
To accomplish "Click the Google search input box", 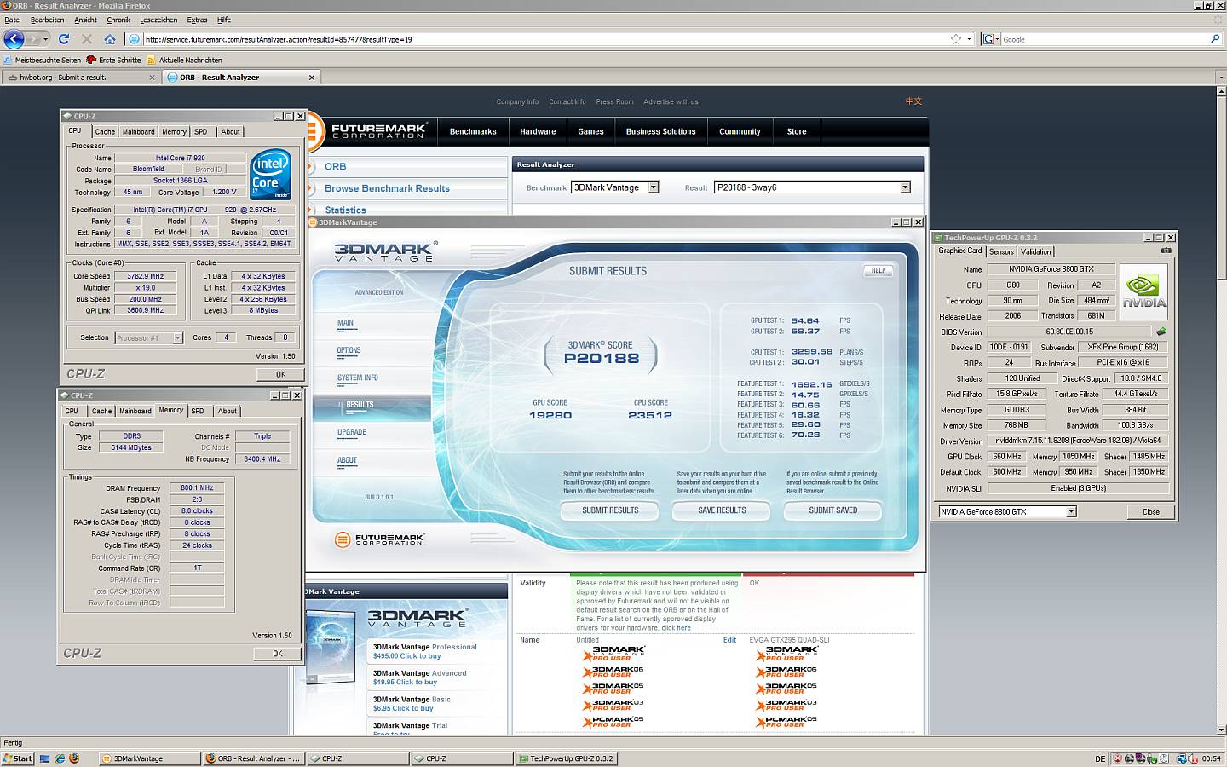I will click(1104, 39).
